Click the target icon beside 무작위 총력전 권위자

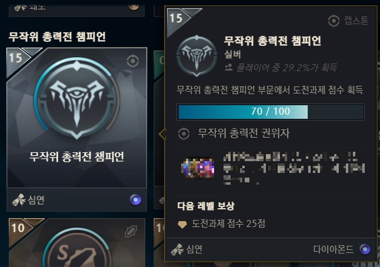pos(184,133)
